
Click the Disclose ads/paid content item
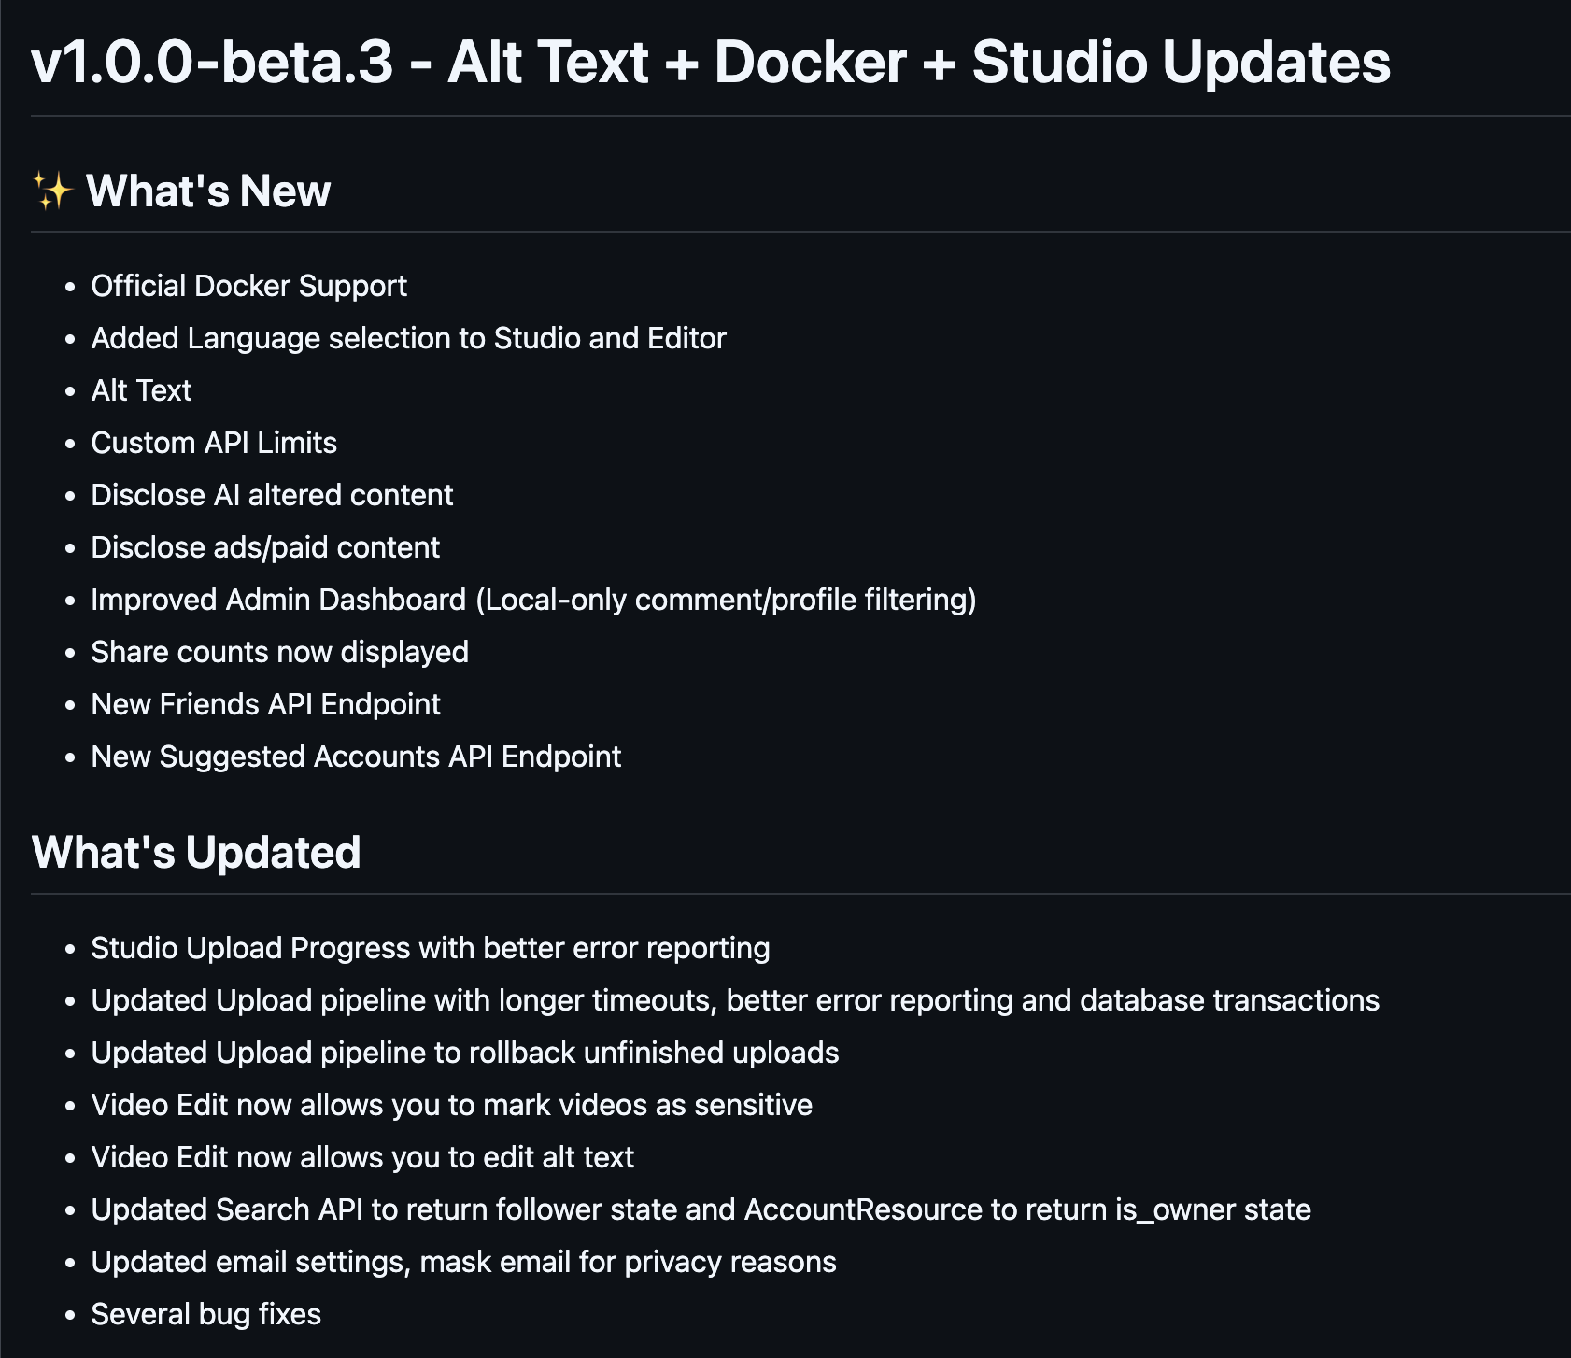click(265, 547)
